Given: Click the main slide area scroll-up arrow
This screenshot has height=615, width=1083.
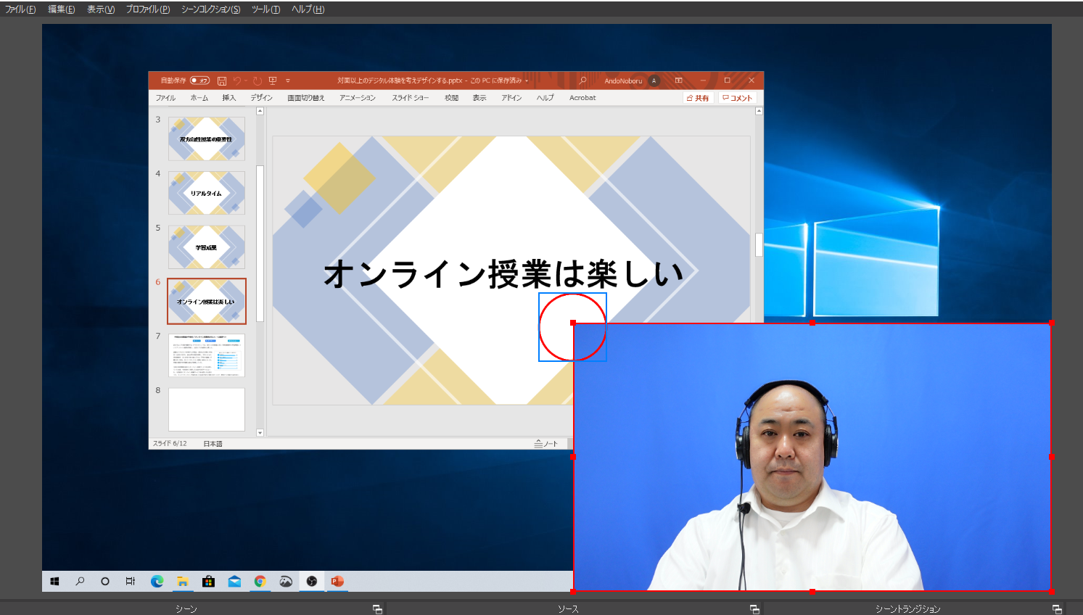Looking at the screenshot, I should tap(759, 111).
